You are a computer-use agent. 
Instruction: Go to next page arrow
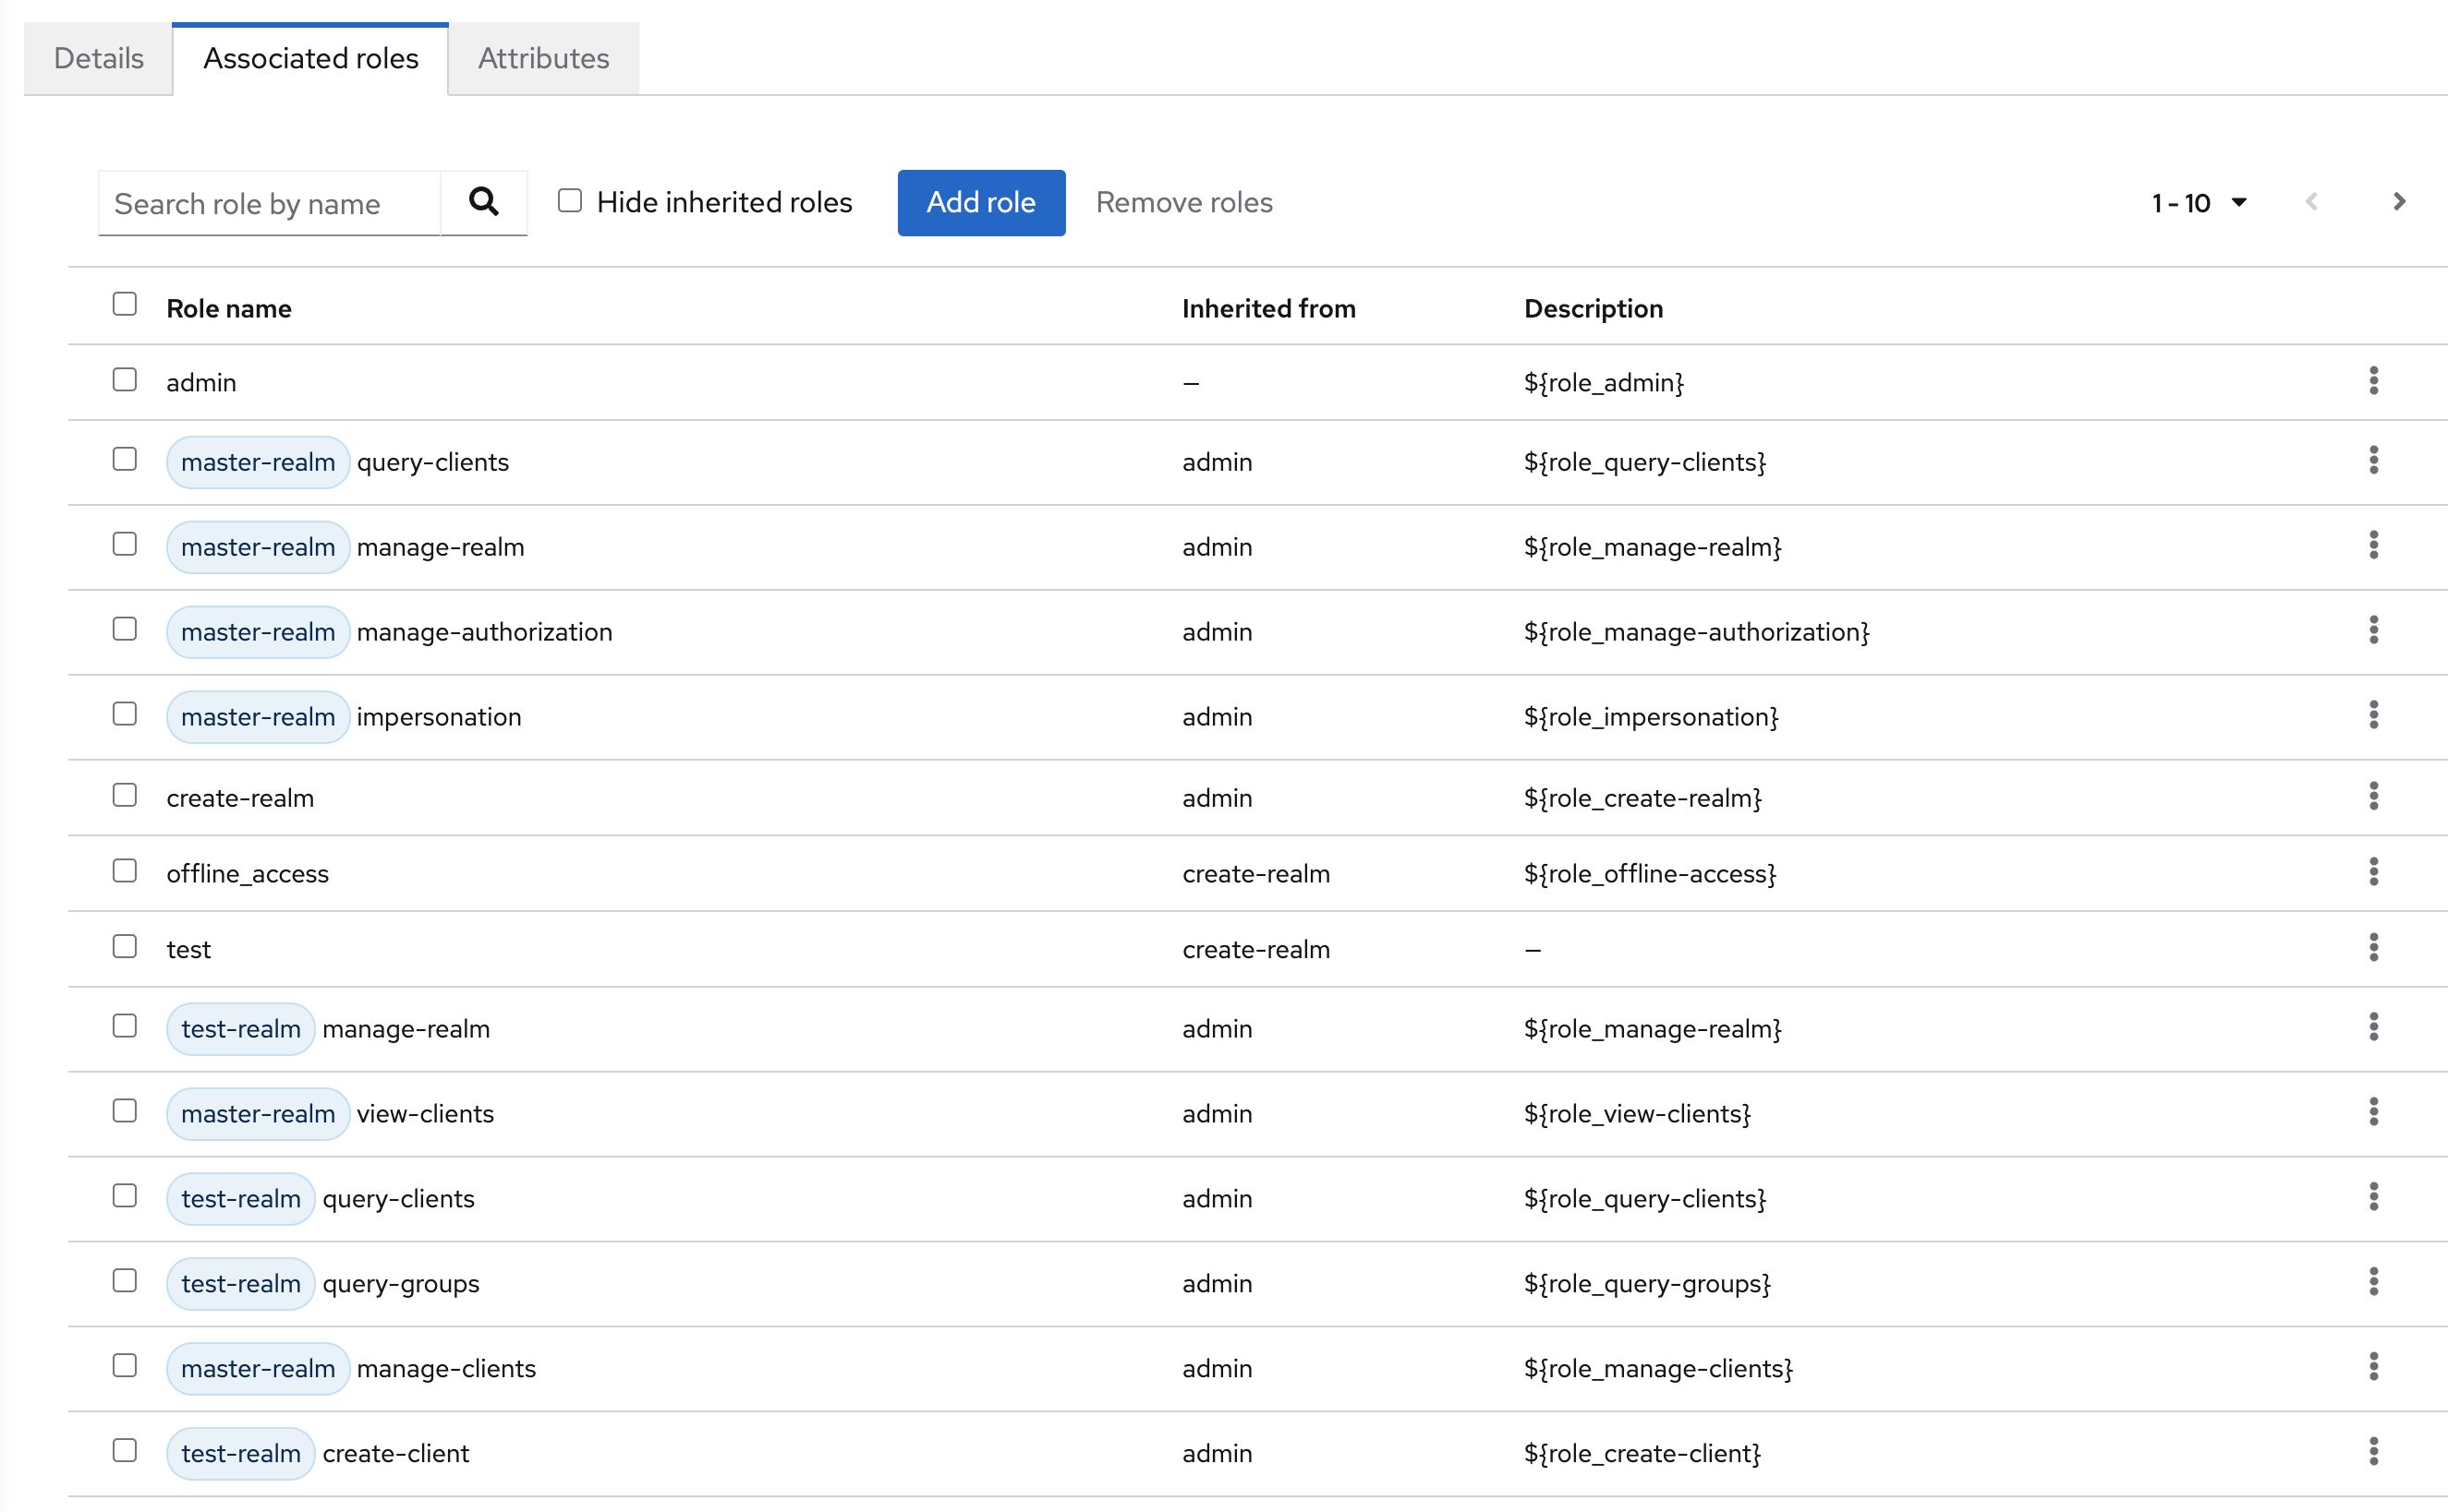(x=2398, y=202)
